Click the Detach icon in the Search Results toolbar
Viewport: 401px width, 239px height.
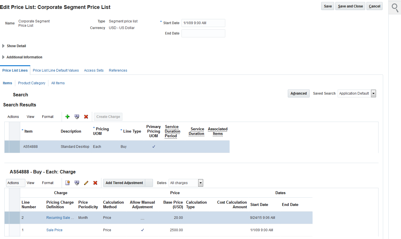tap(77, 116)
